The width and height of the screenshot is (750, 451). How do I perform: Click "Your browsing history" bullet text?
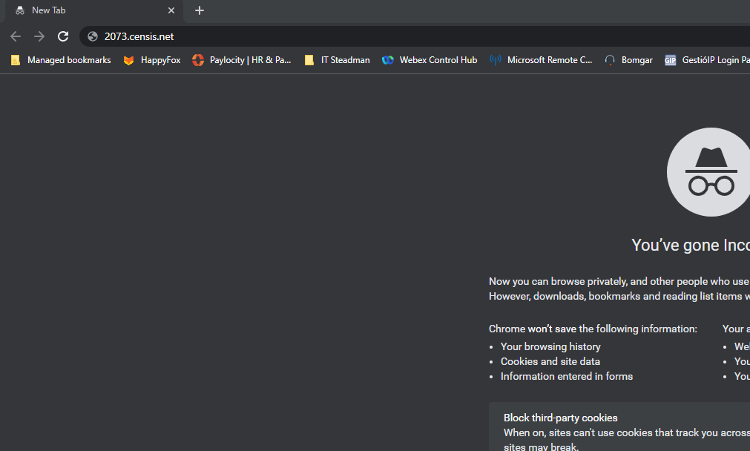[x=550, y=346]
